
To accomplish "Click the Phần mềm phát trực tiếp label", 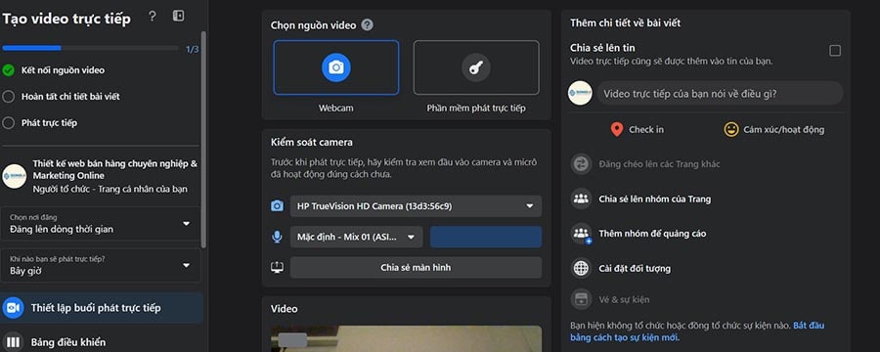I will tap(476, 108).
